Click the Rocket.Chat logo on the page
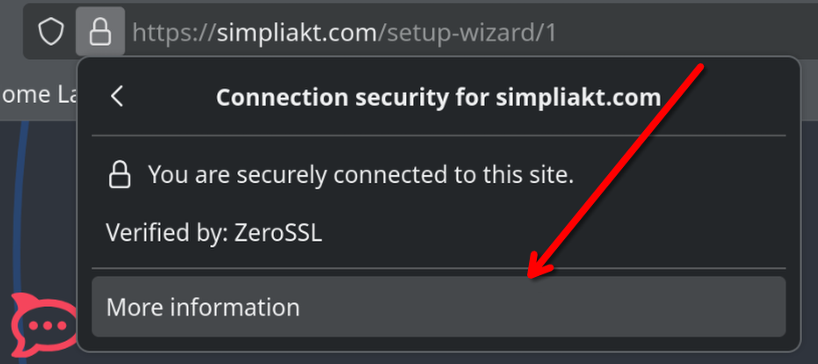The height and width of the screenshot is (364, 818). [x=39, y=325]
